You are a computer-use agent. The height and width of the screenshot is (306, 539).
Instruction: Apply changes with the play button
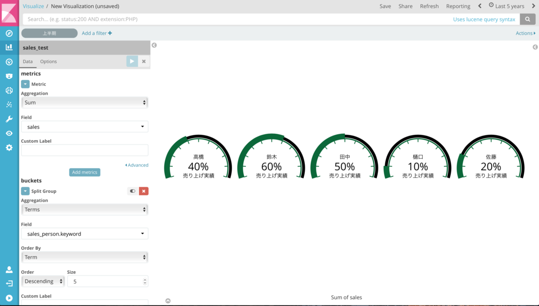[x=132, y=61]
